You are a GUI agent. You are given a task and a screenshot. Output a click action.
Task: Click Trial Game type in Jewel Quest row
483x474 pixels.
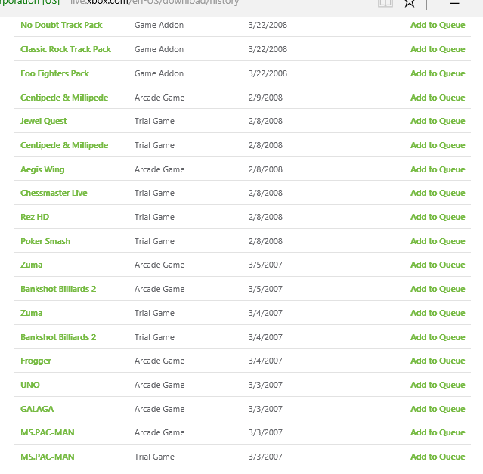[154, 121]
